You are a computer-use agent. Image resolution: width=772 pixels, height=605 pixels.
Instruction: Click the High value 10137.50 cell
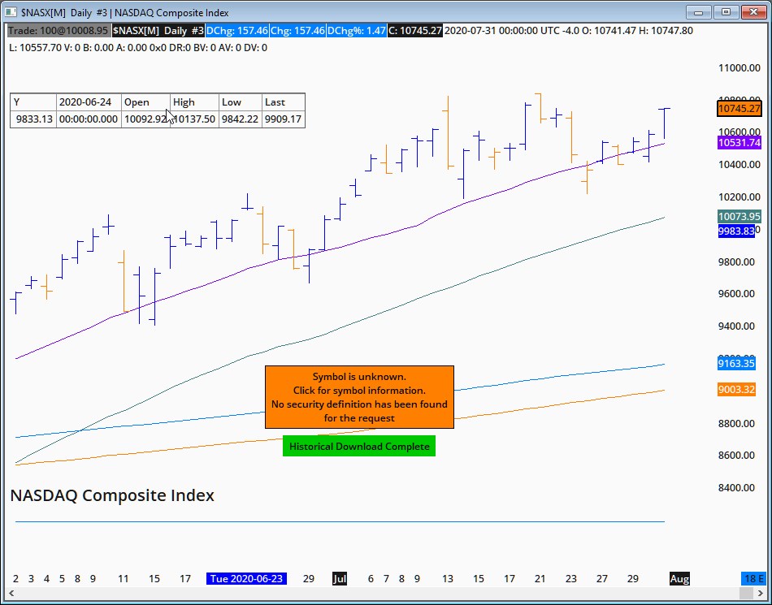194,119
